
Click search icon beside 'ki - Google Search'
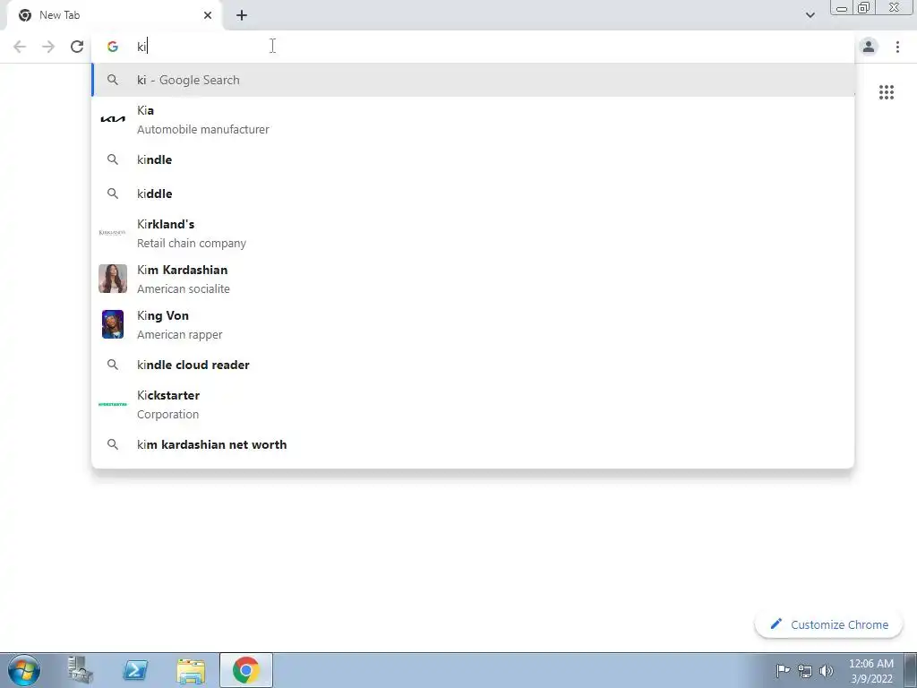click(112, 80)
